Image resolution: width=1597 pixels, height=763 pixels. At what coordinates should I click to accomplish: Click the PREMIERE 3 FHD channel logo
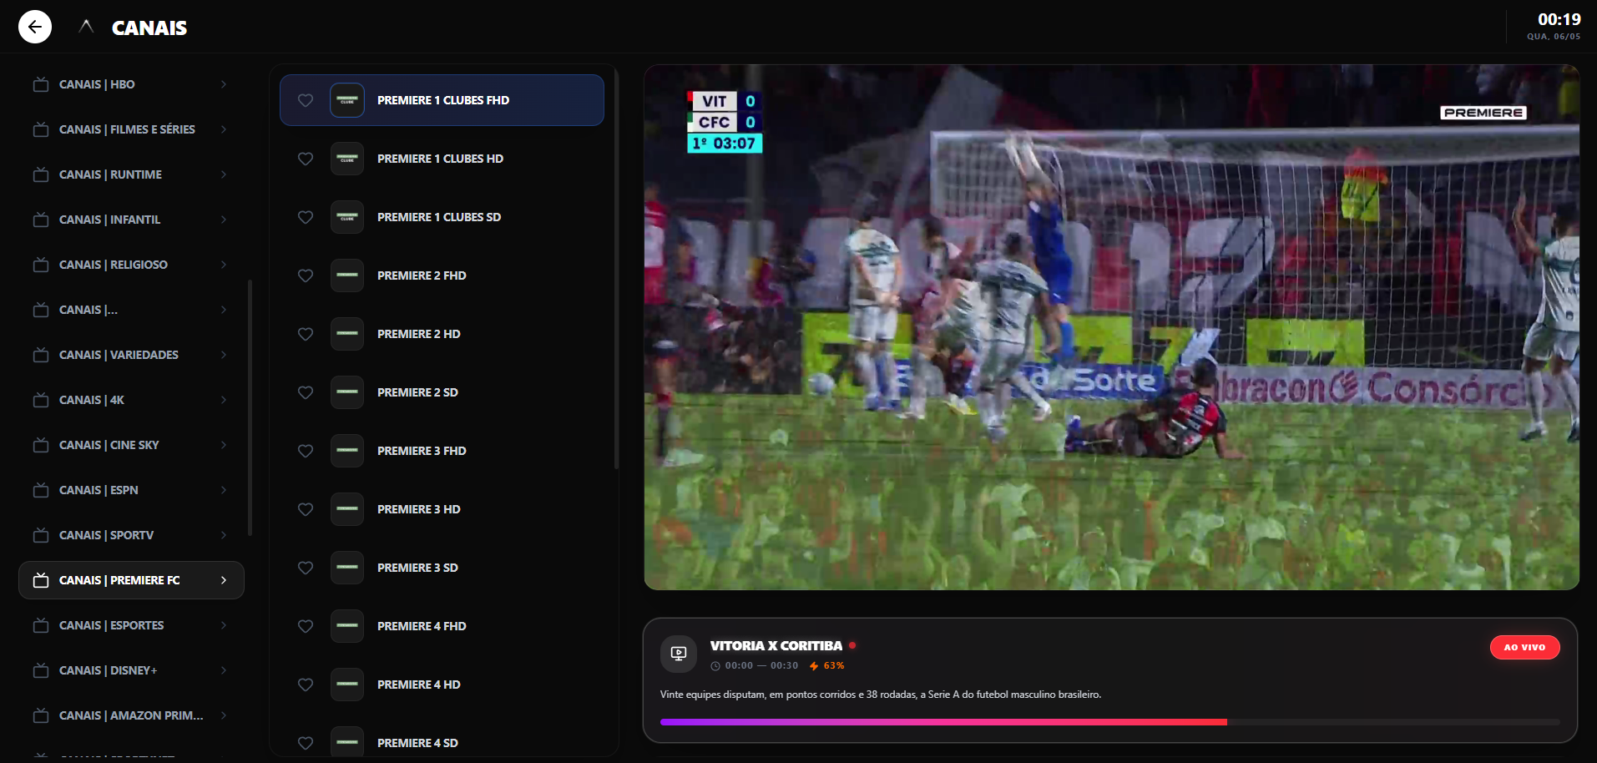coord(347,451)
